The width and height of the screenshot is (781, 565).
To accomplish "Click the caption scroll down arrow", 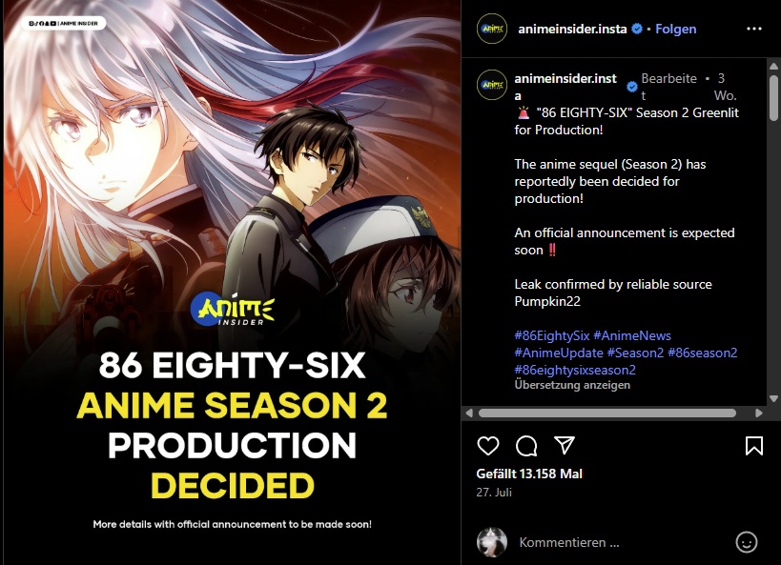I will click(773, 398).
